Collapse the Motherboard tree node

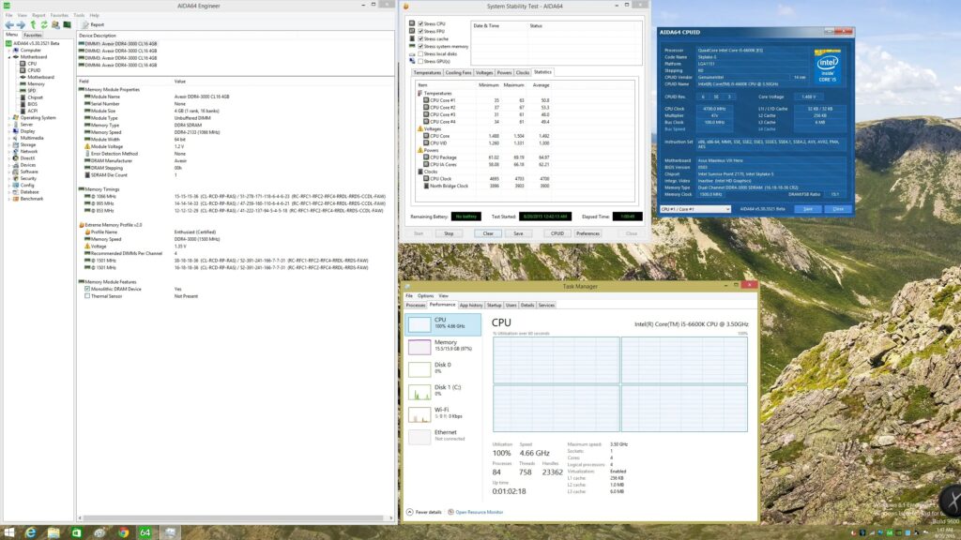click(x=8, y=57)
